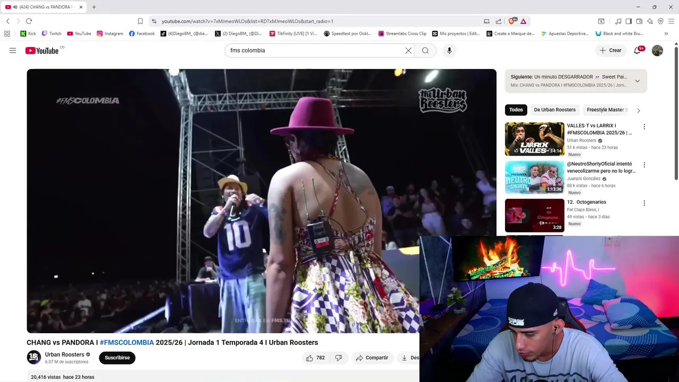The image size is (679, 382).
Task: View site information icon beside the URL
Action: pos(154,21)
